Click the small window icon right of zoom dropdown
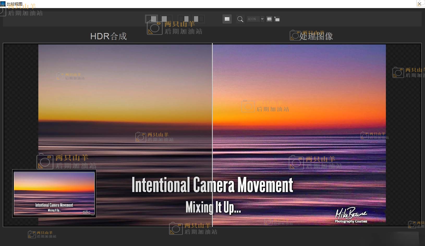 pyautogui.click(x=269, y=19)
